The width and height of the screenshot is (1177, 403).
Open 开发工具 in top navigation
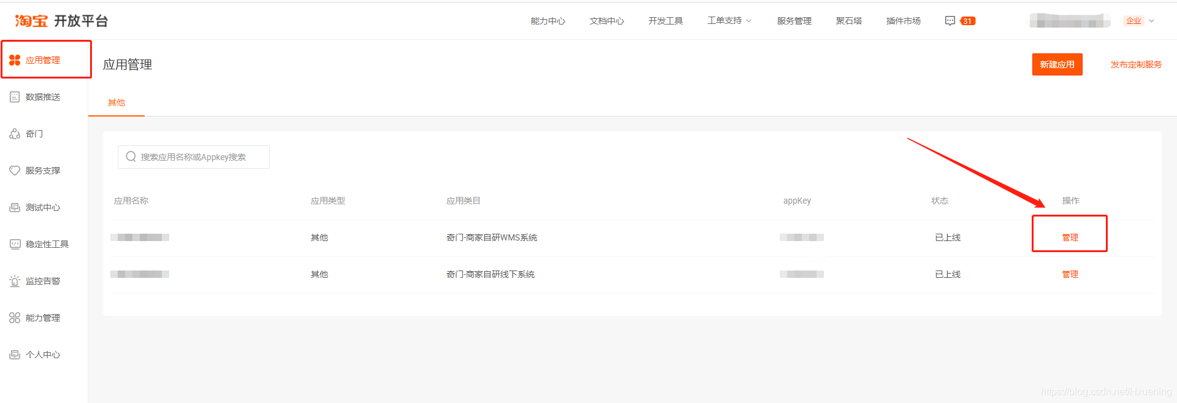666,21
